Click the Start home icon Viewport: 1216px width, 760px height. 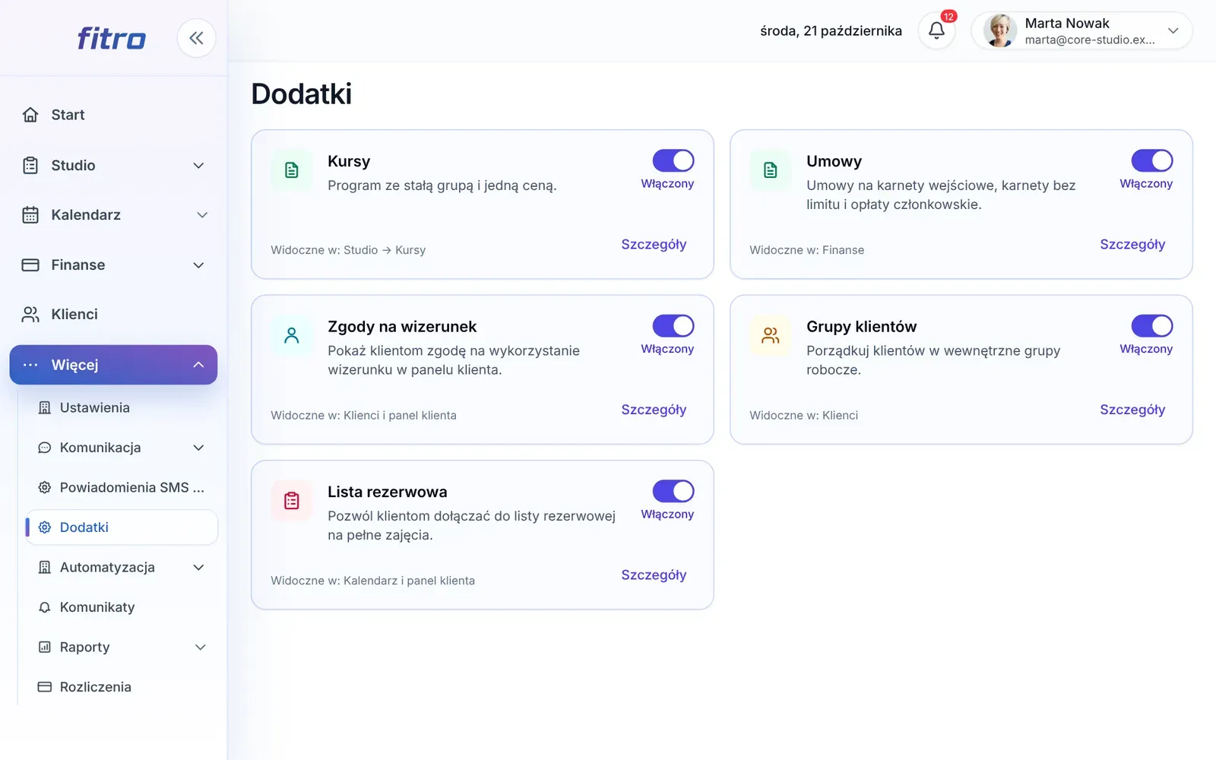30,115
